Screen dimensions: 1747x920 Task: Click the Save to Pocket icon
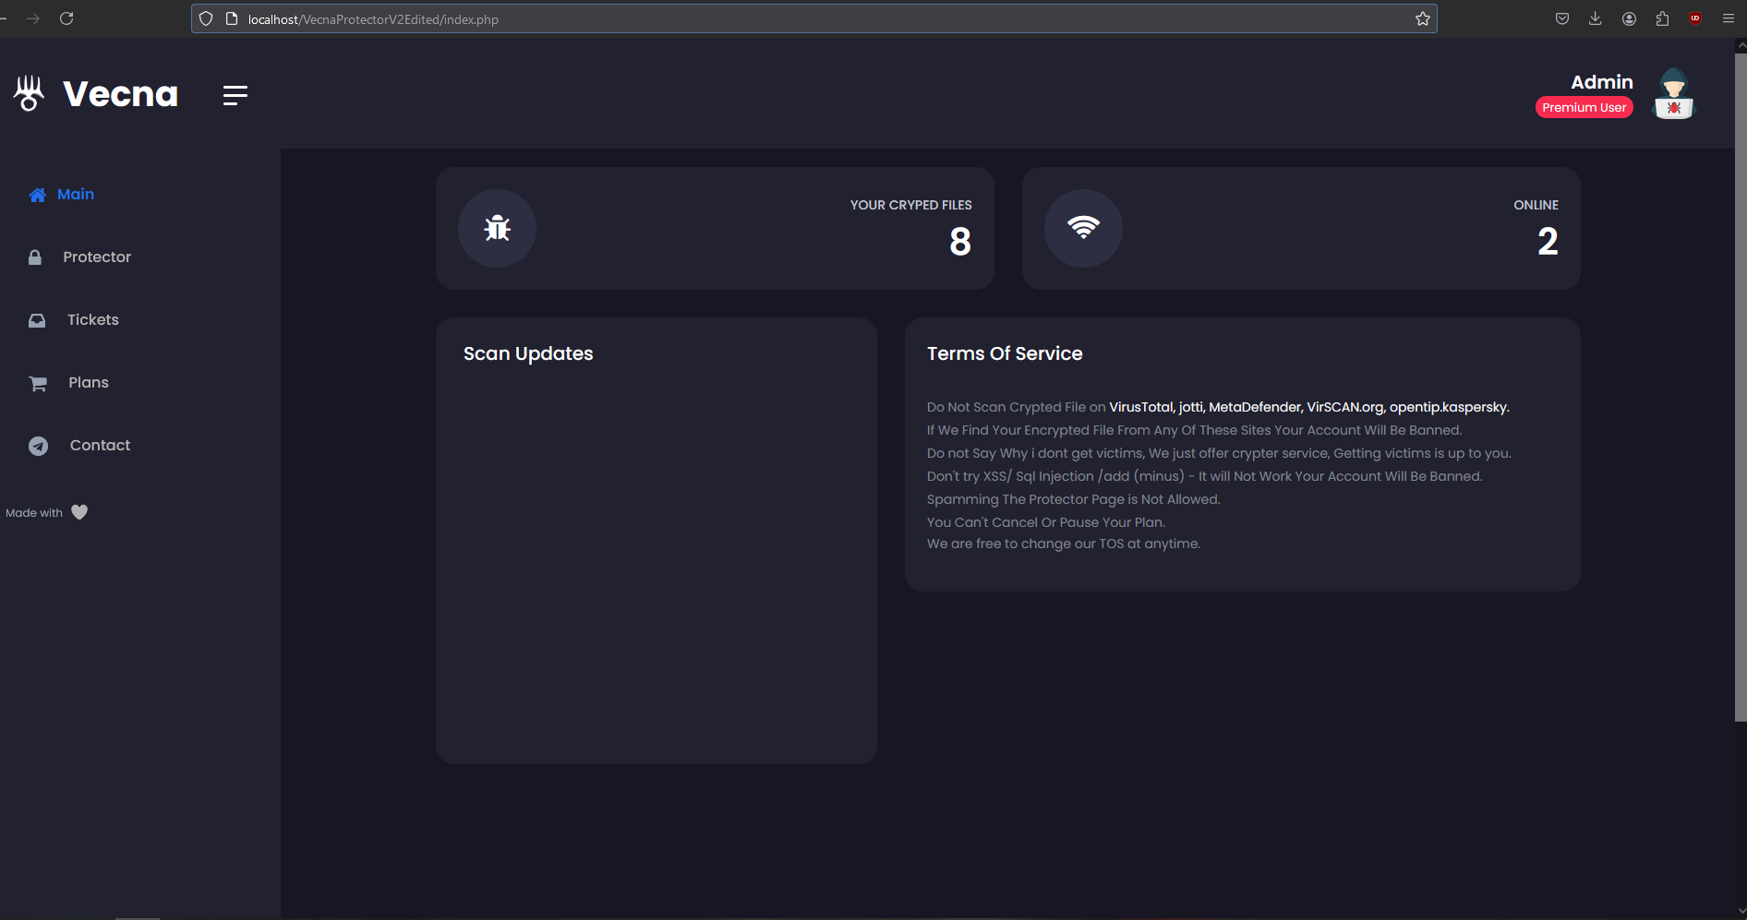tap(1562, 18)
